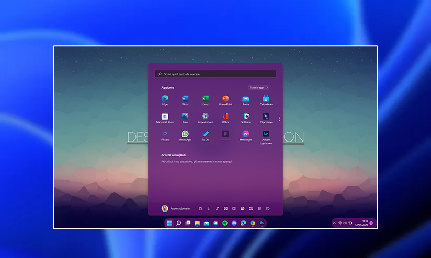Launch the Office app
431x258 pixels.
point(225,118)
